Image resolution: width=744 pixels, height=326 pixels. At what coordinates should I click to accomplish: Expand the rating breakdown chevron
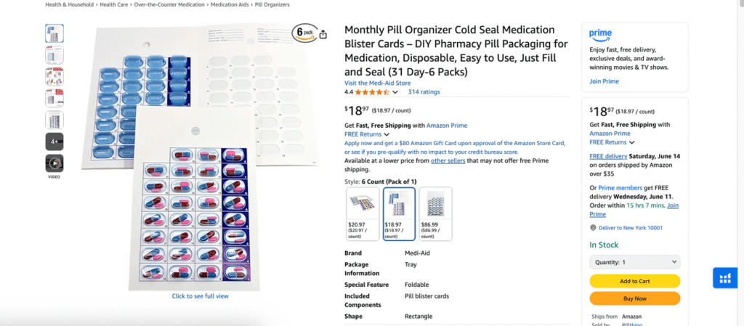(x=395, y=92)
